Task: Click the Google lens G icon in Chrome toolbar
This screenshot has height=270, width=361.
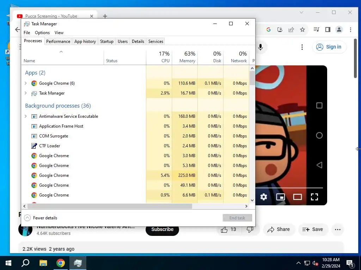Action: (x=268, y=30)
